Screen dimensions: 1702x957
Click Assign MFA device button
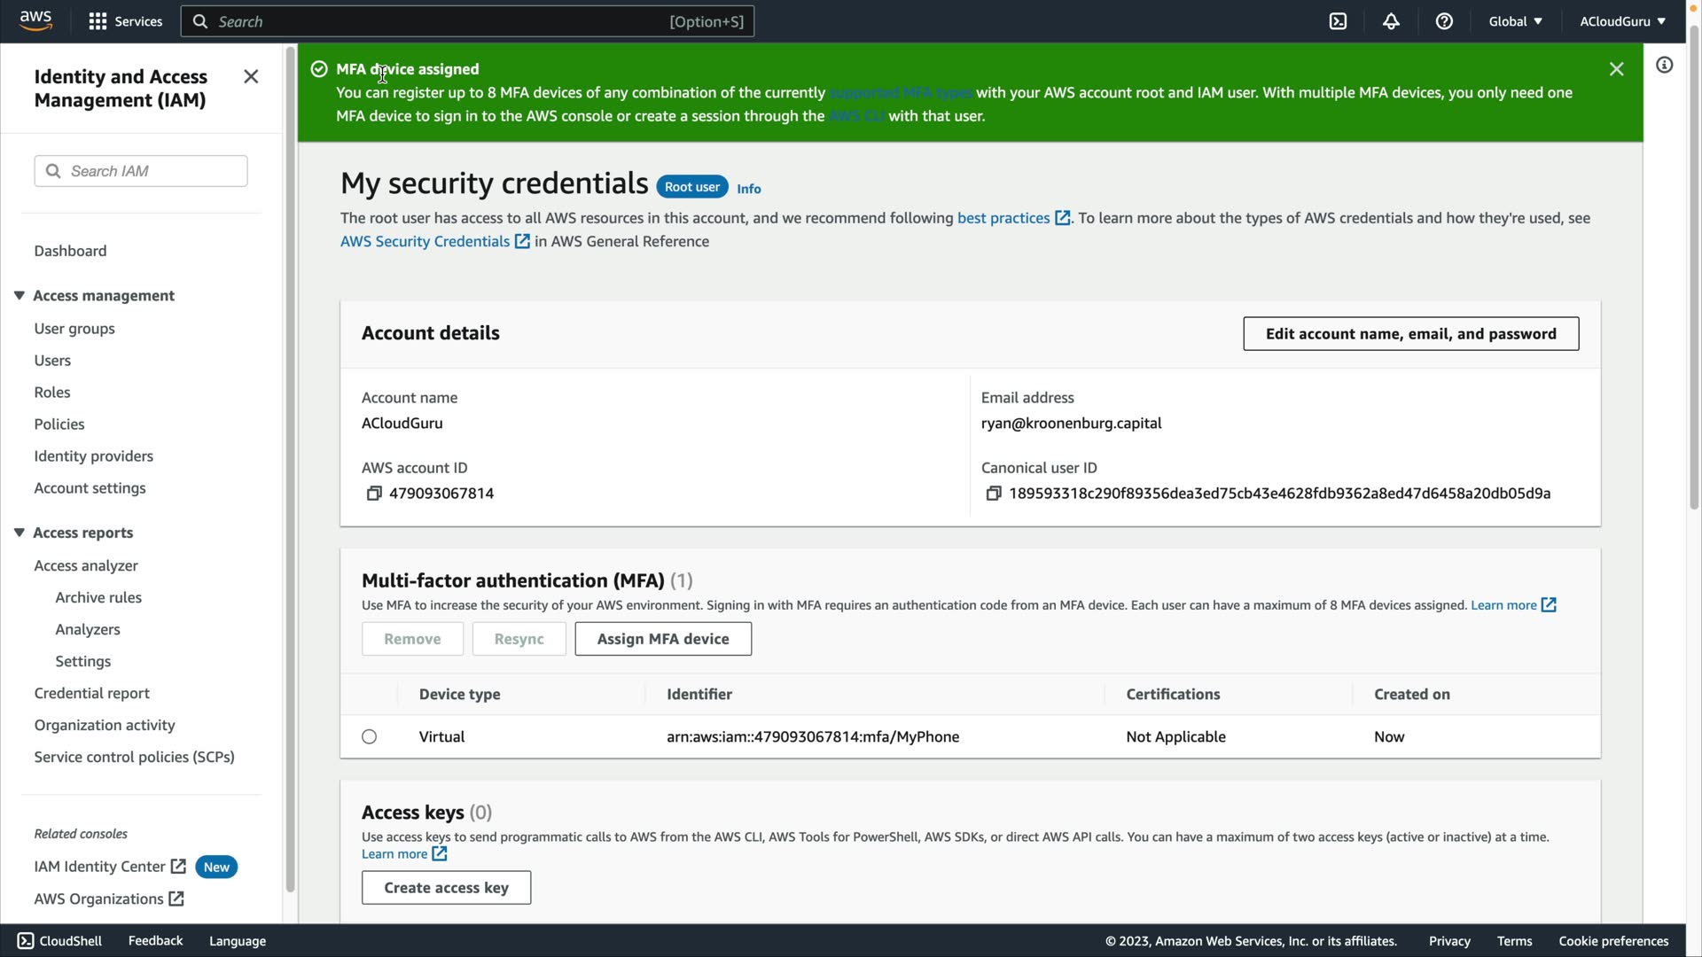pos(662,639)
